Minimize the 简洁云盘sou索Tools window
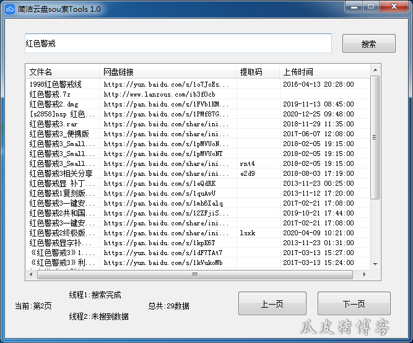 pos(354,7)
